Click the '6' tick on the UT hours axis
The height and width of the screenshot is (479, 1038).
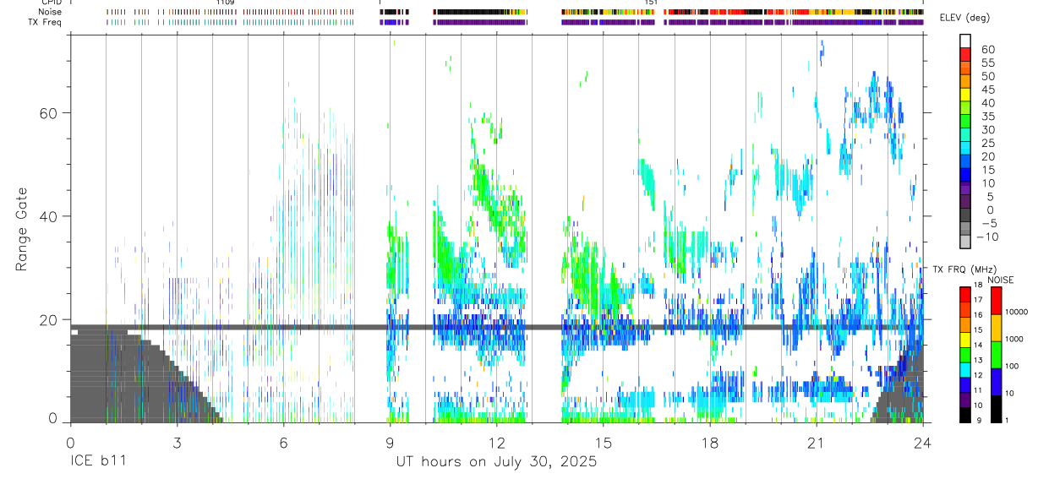[283, 442]
